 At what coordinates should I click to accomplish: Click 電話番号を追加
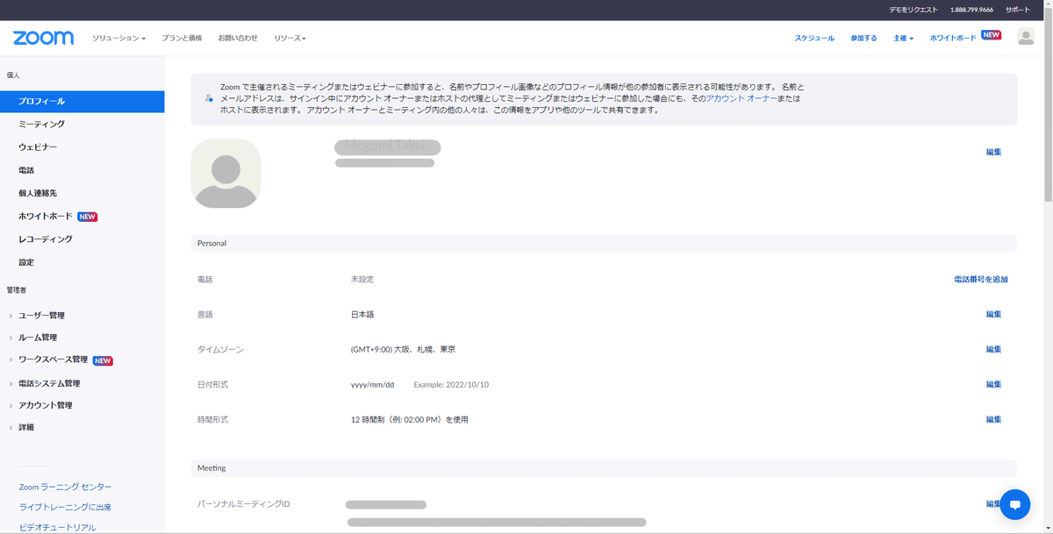tap(980, 280)
